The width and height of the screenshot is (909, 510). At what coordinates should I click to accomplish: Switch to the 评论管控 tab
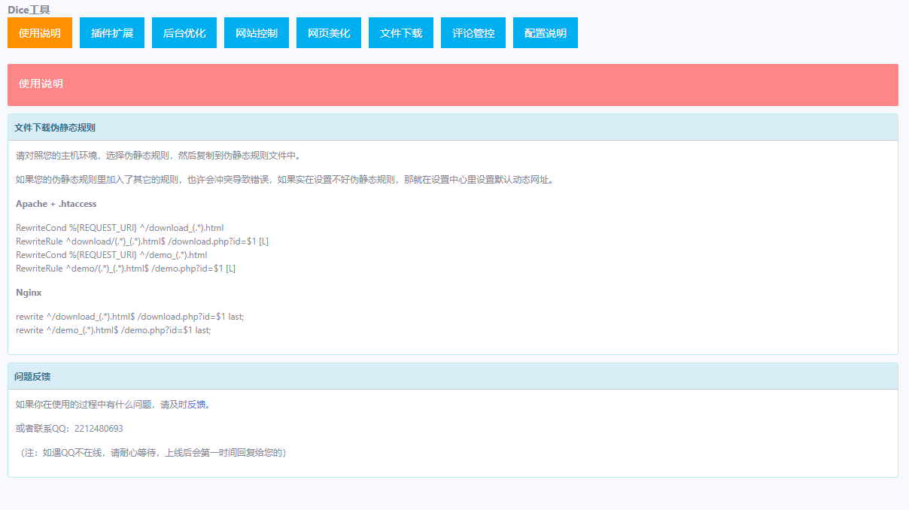[x=473, y=33]
